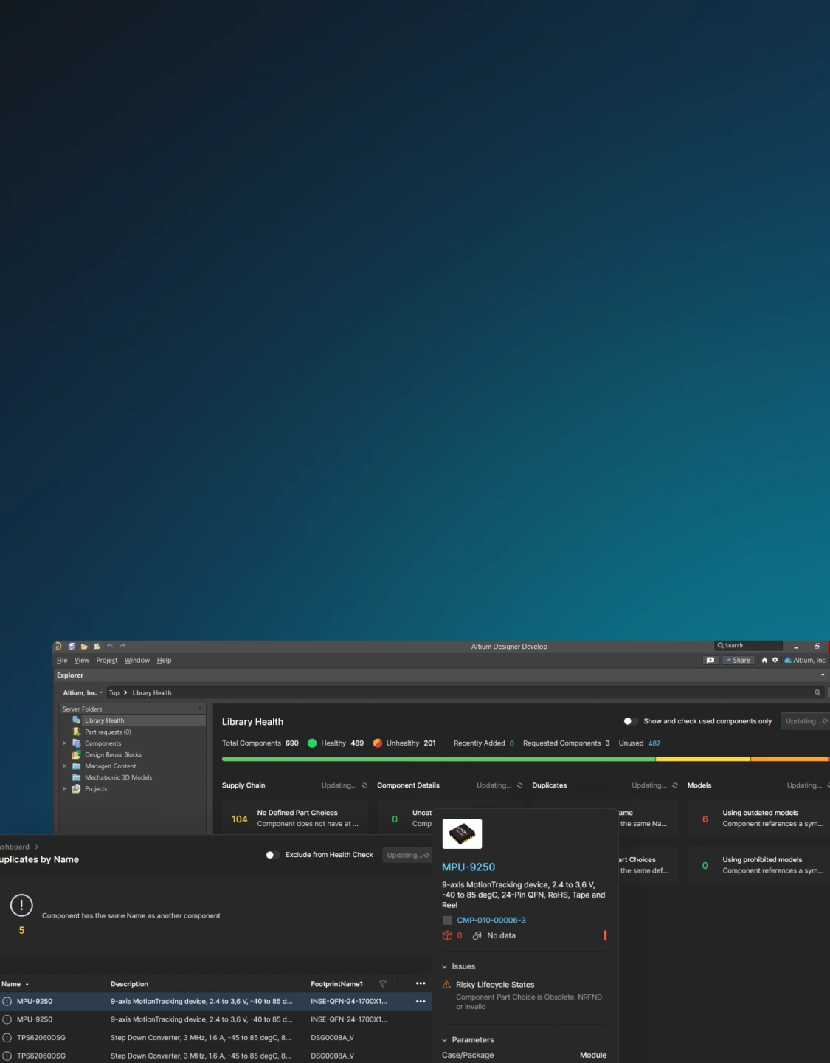The width and height of the screenshot is (830, 1063).
Task: Toggle Exclude from Health Check switch
Action: tap(272, 855)
